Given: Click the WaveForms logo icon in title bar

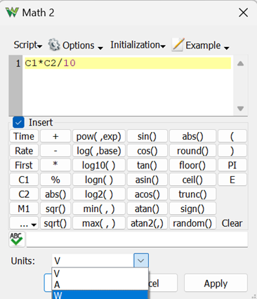Looking at the screenshot, I should pyautogui.click(x=12, y=13).
